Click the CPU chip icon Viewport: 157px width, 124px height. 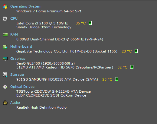(x=5, y=19)
